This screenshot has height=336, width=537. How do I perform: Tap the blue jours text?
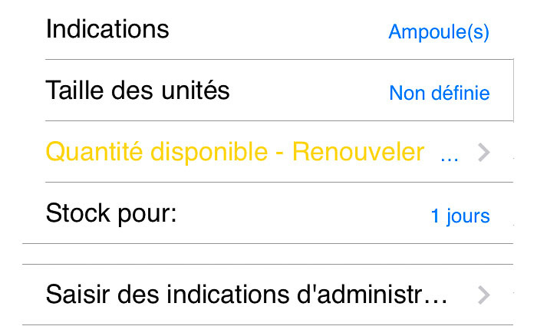[x=468, y=216]
